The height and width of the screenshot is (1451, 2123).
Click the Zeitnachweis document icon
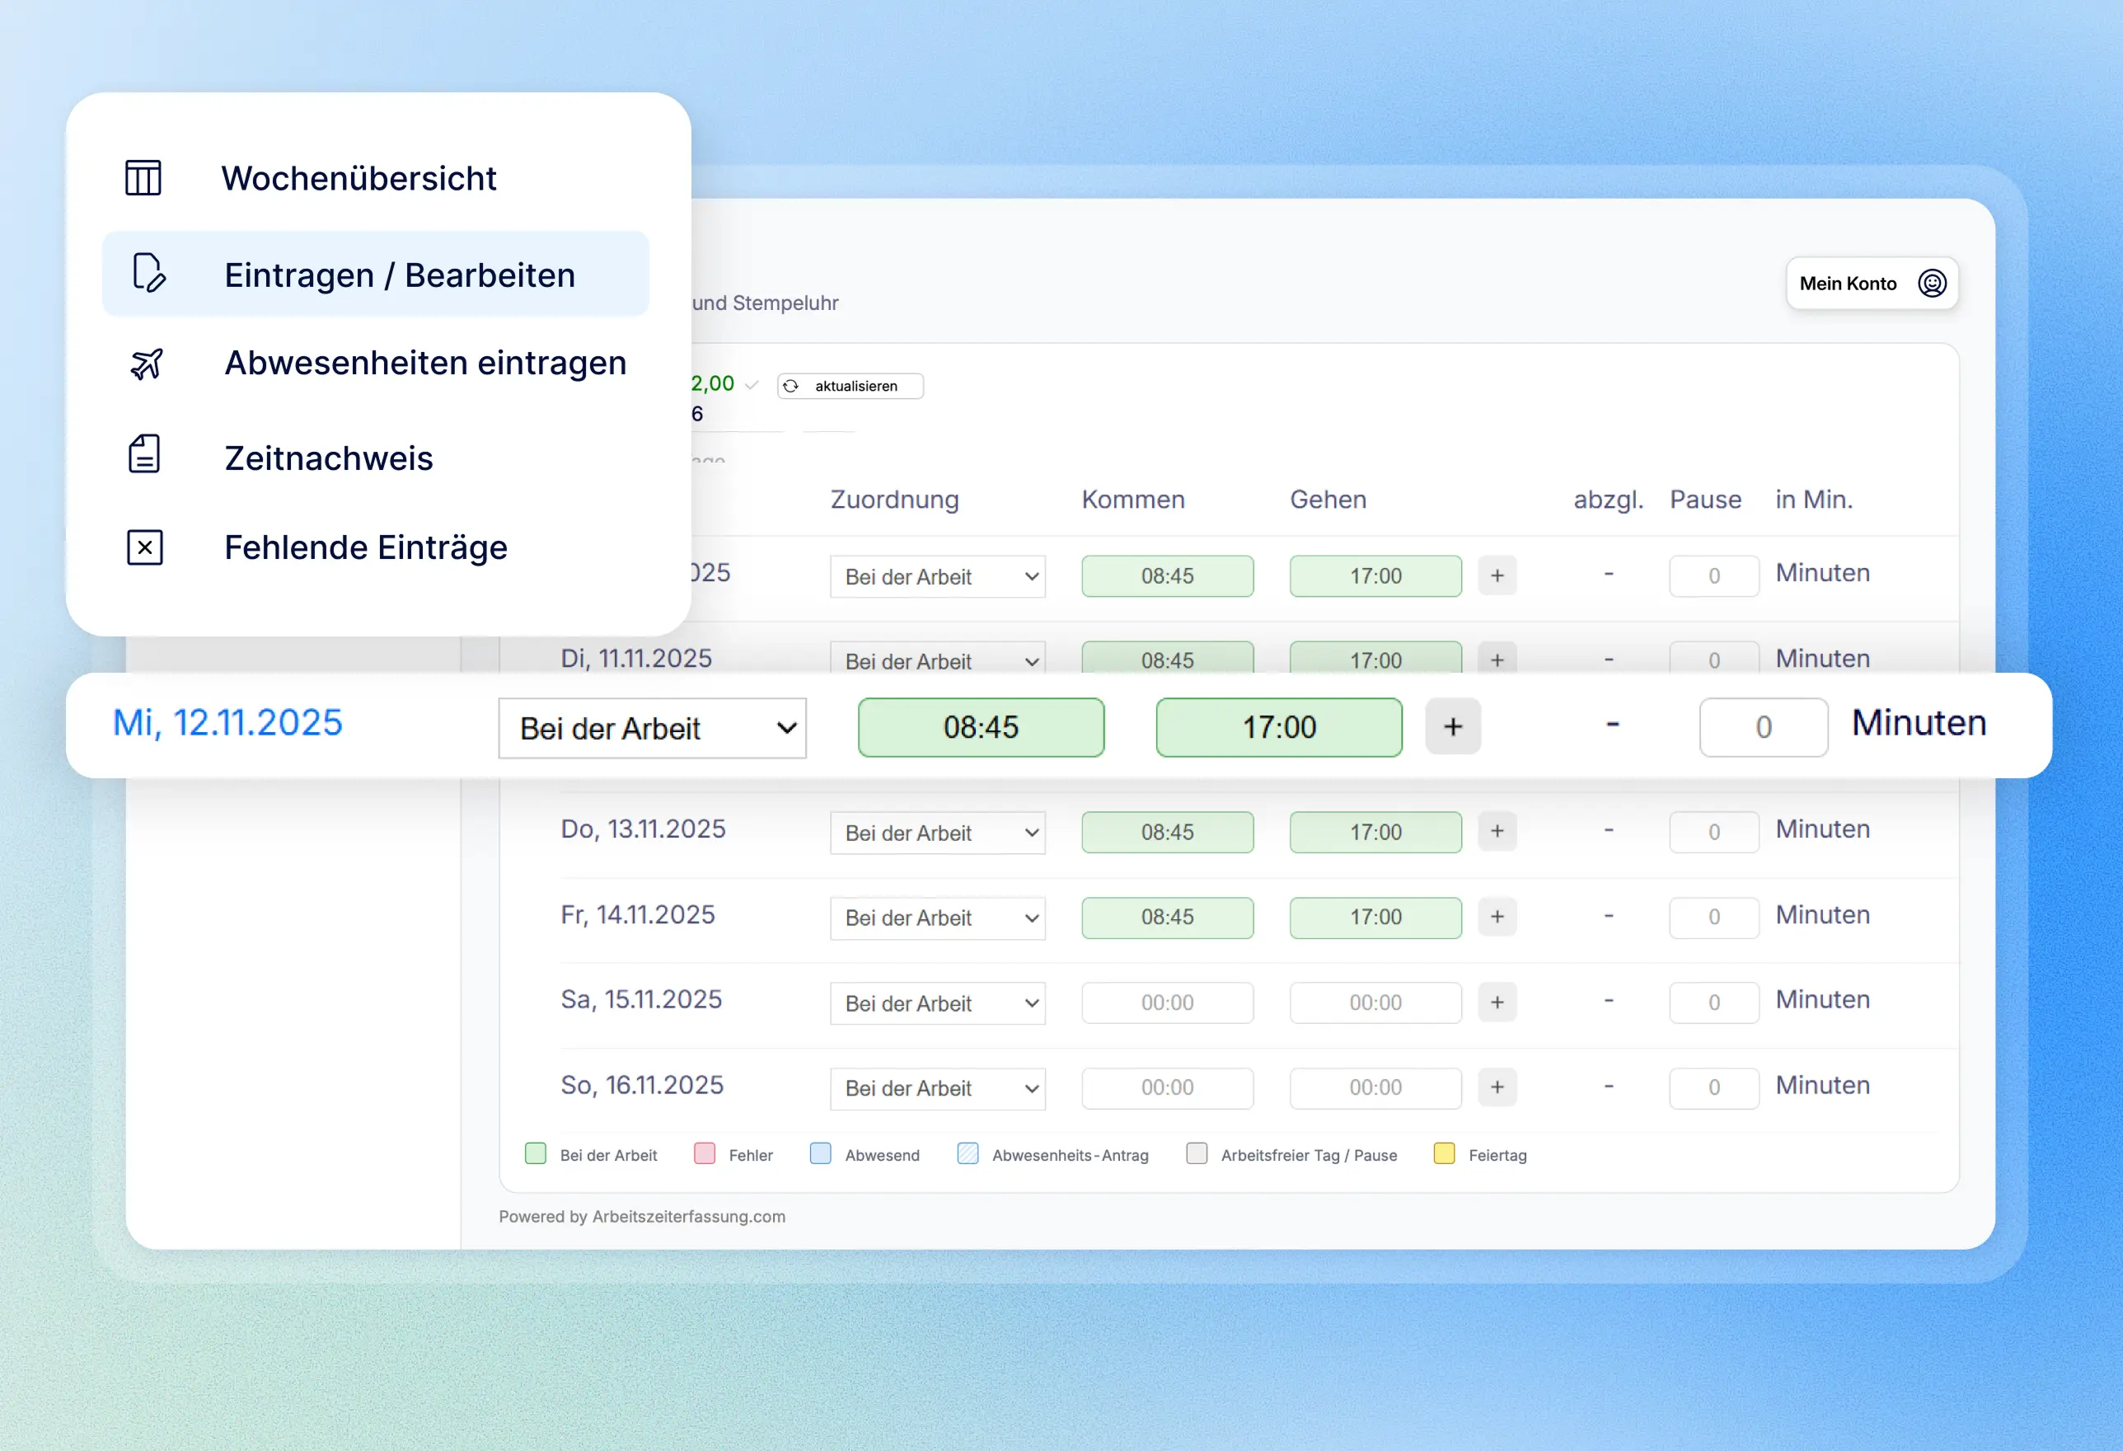coord(144,454)
